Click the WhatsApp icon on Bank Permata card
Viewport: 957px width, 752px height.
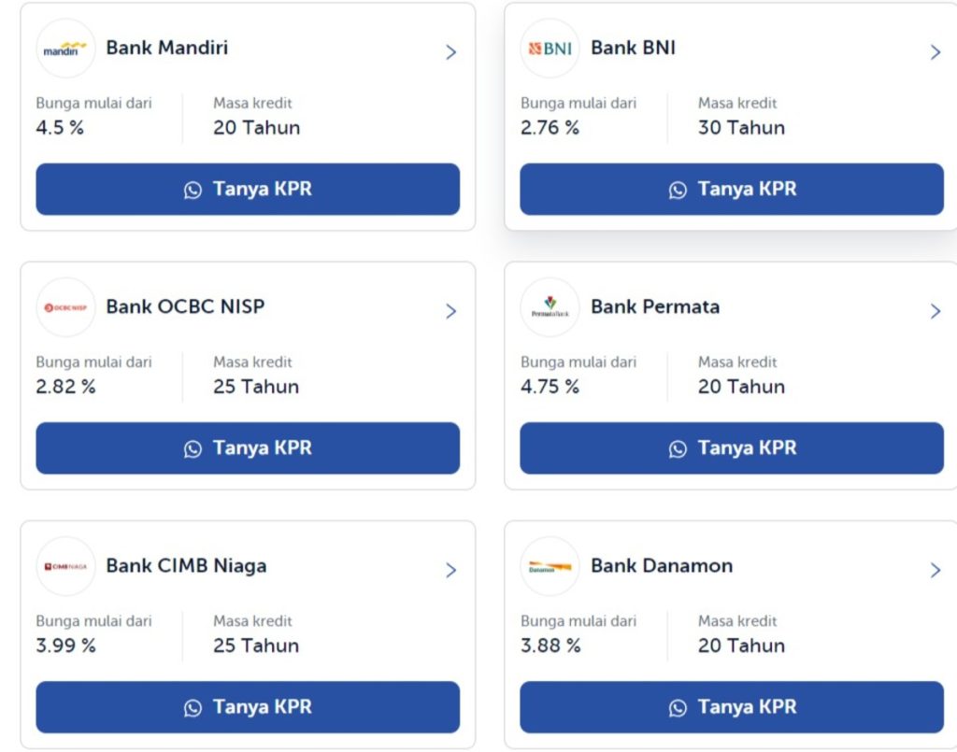(677, 448)
